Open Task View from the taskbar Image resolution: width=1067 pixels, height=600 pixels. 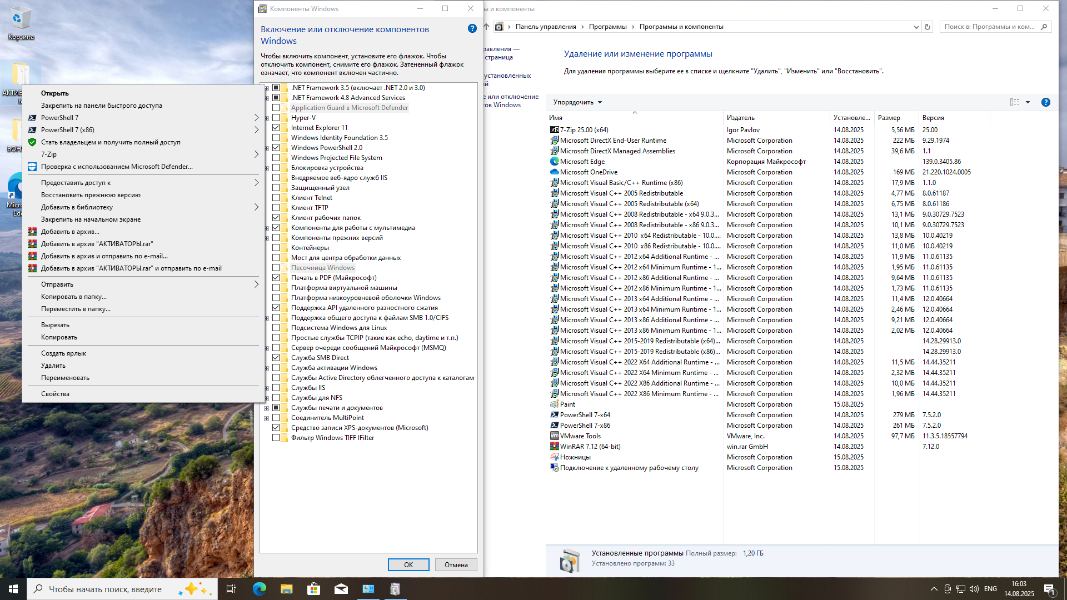click(x=231, y=589)
